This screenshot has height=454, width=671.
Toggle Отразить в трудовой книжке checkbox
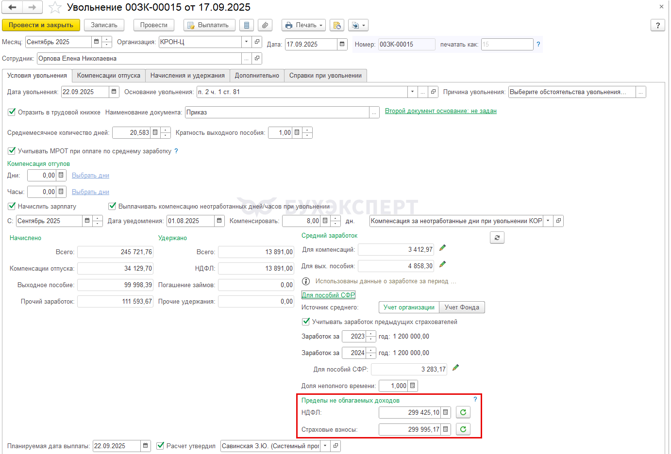pos(12,112)
